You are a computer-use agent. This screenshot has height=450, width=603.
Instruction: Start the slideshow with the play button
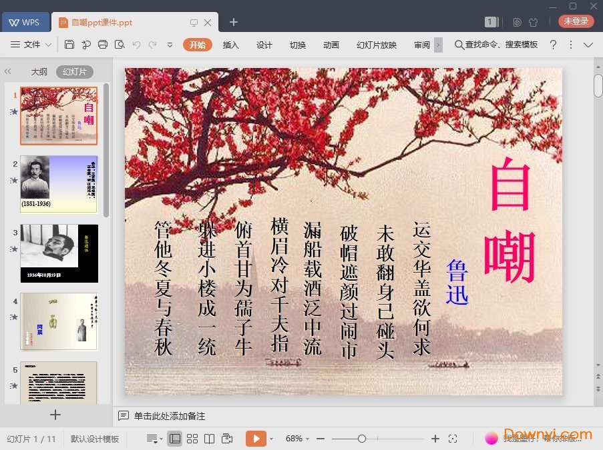coord(256,439)
